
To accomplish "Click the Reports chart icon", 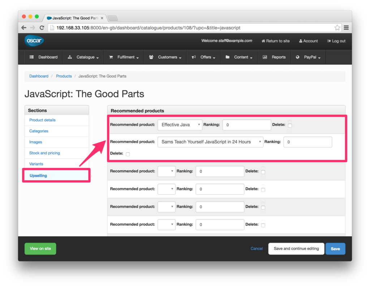I will [x=265, y=57].
